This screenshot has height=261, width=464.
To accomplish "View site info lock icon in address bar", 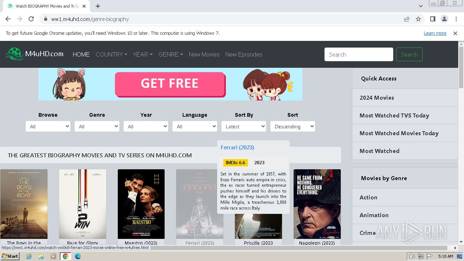I will [45, 19].
